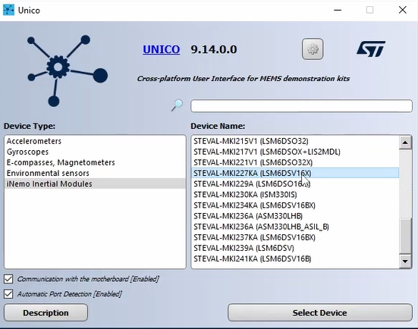Screen dimensions: 418x329
Task: Choose STEVAL-MKI241KA (LSM6DSV16B) device
Action: pyautogui.click(x=295, y=258)
